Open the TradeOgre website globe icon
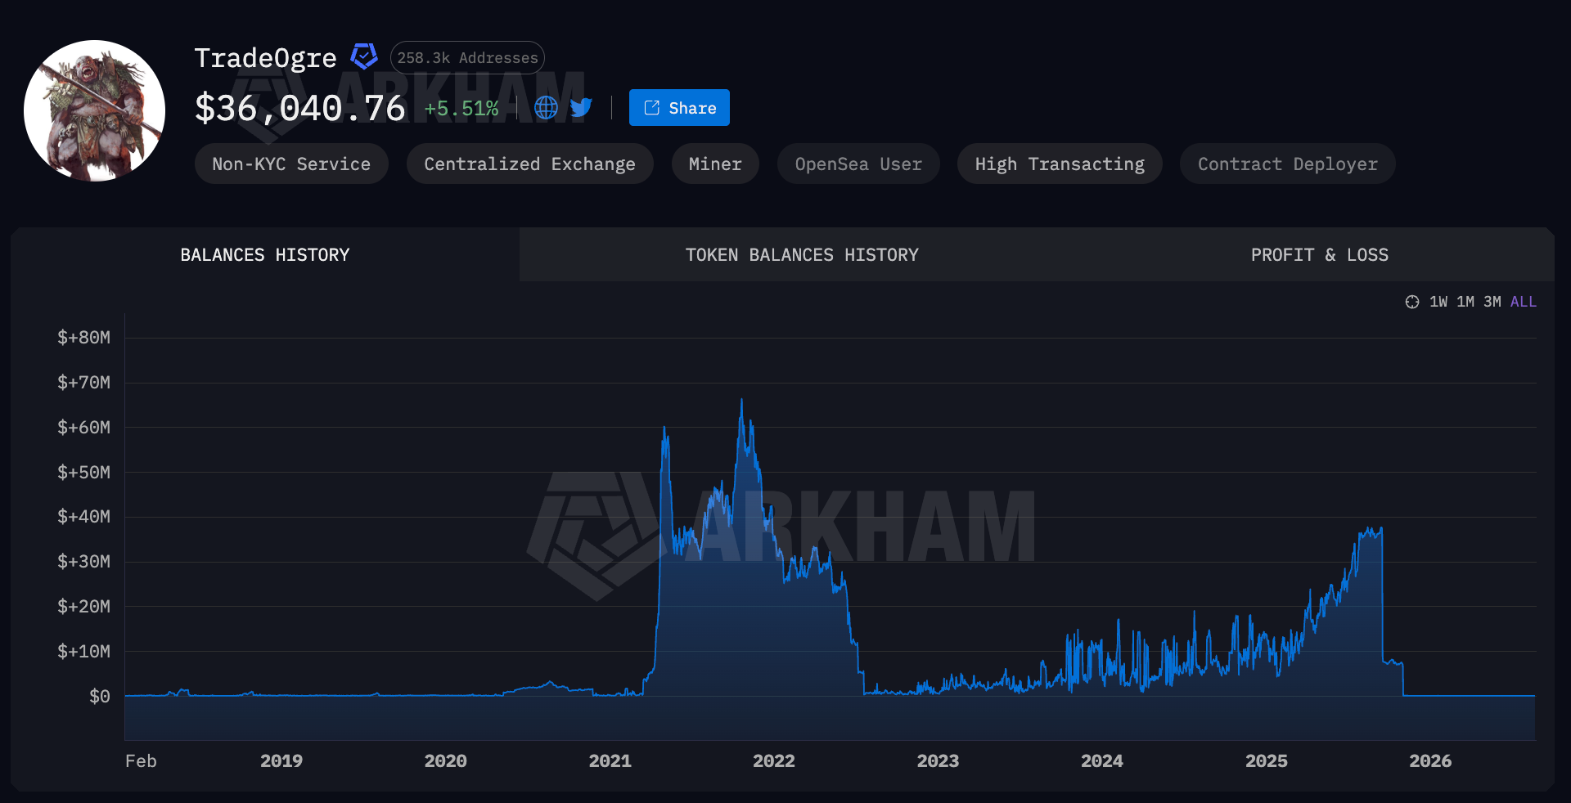This screenshot has width=1571, height=803. [x=546, y=108]
